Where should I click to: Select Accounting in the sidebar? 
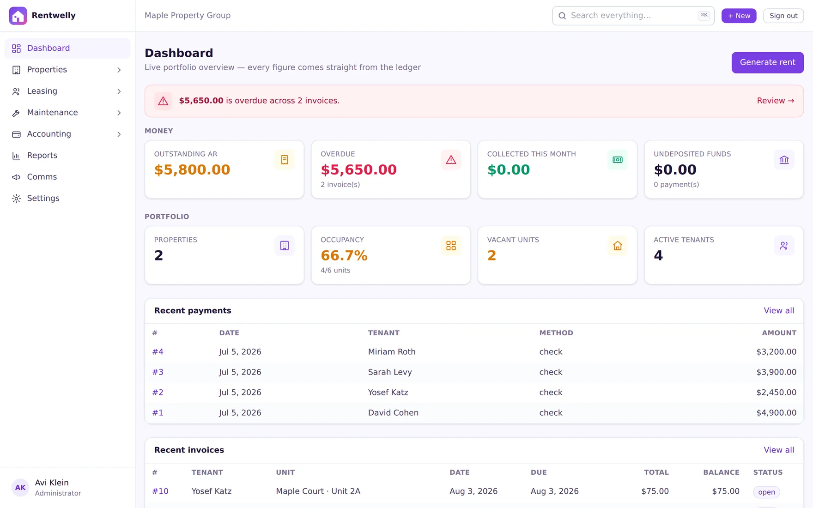point(67,134)
